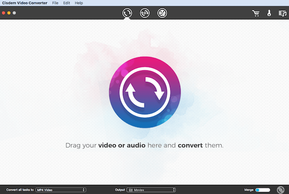Open the Cisdem Video Converter app menu
The width and height of the screenshot is (289, 194).
25,3
